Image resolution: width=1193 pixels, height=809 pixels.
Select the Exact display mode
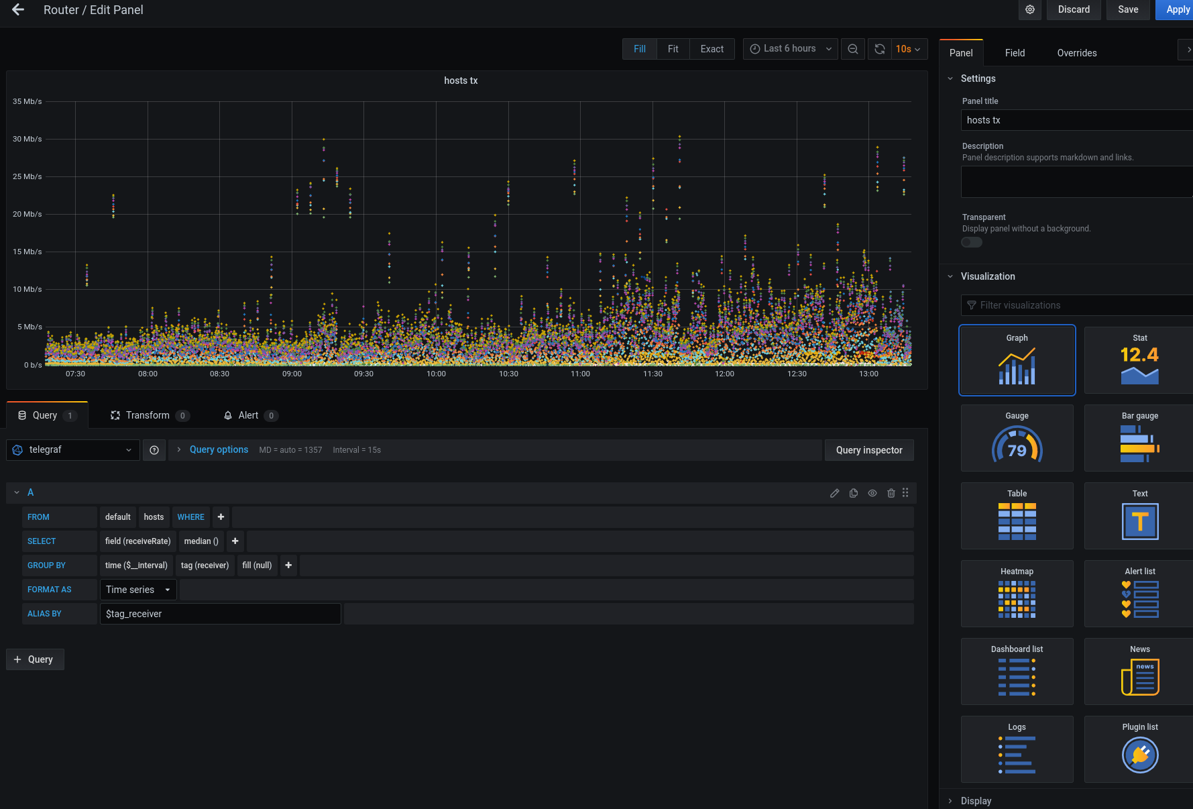pos(712,49)
